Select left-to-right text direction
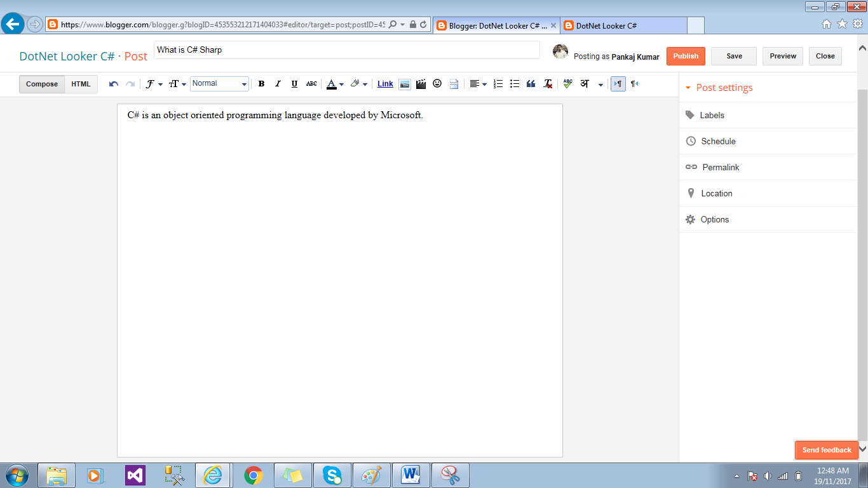Viewport: 868px width, 488px height. (618, 84)
